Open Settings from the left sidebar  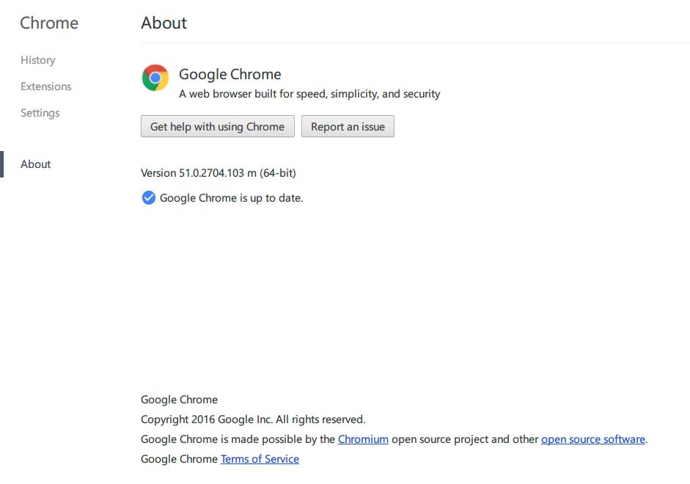[40, 113]
